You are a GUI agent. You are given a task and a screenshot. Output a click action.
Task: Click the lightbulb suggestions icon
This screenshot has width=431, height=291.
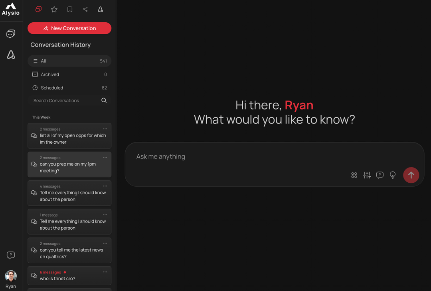pos(393,175)
